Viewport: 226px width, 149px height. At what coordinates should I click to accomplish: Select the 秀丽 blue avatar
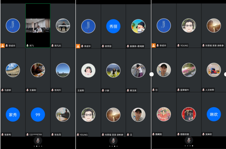coord(113,26)
